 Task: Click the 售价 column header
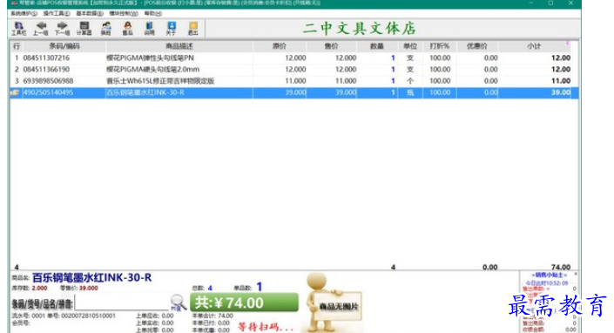(331, 46)
